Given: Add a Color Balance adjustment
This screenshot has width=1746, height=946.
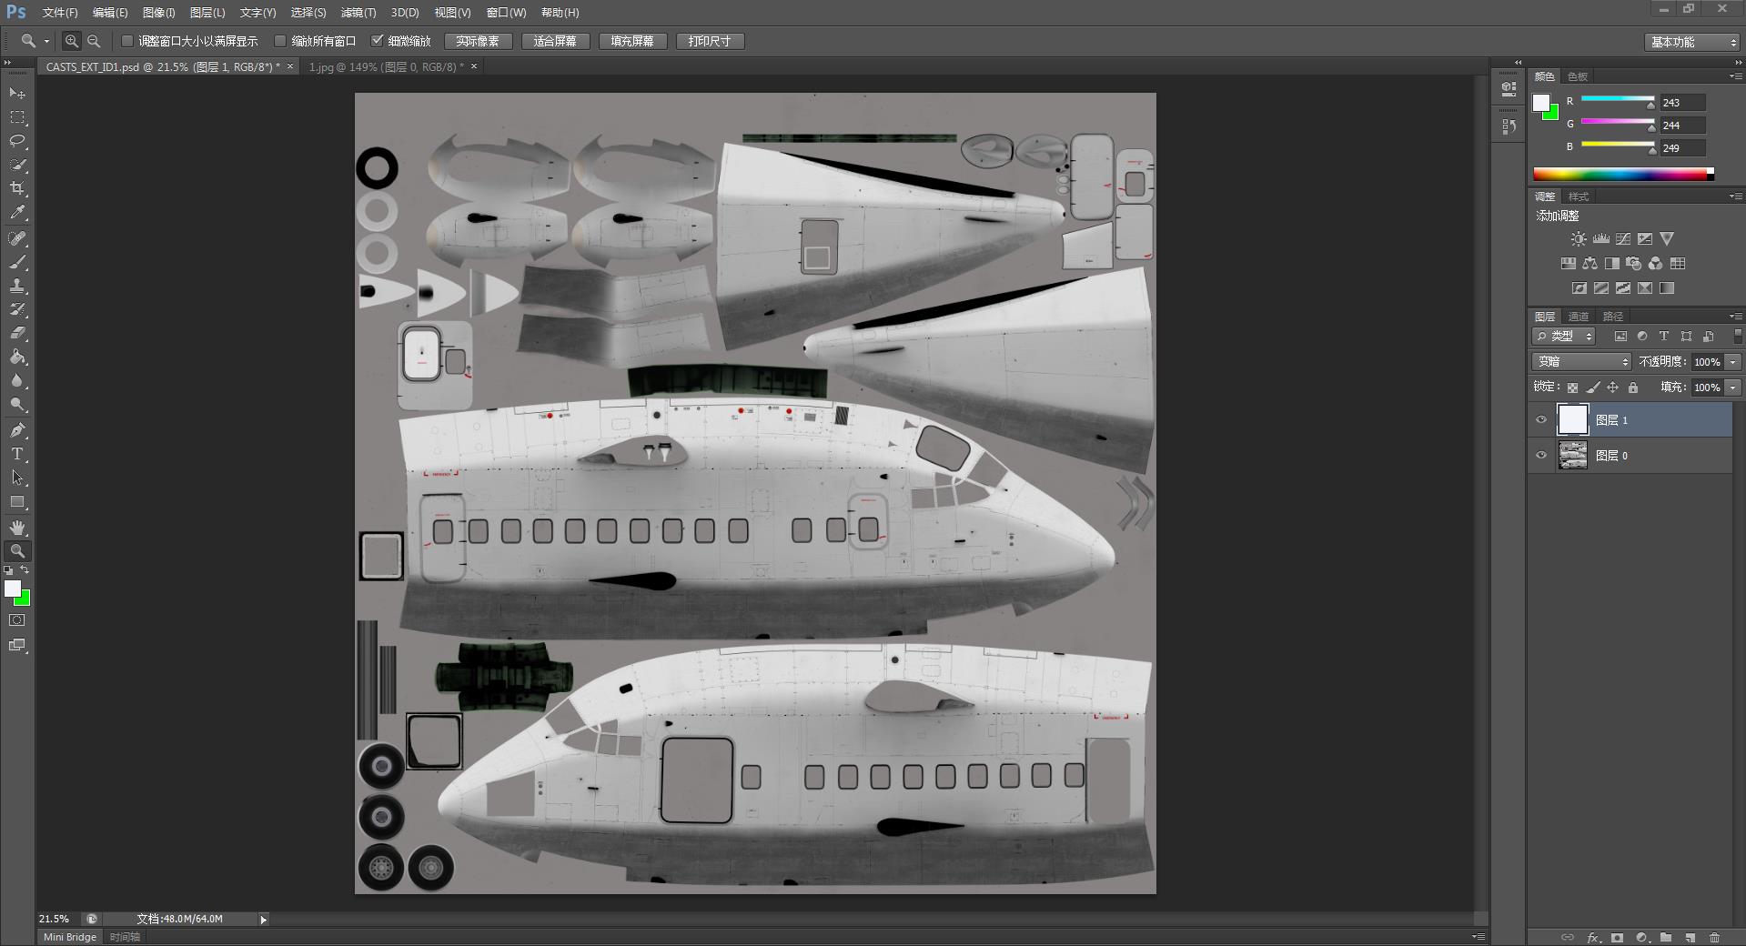Looking at the screenshot, I should [1590, 264].
